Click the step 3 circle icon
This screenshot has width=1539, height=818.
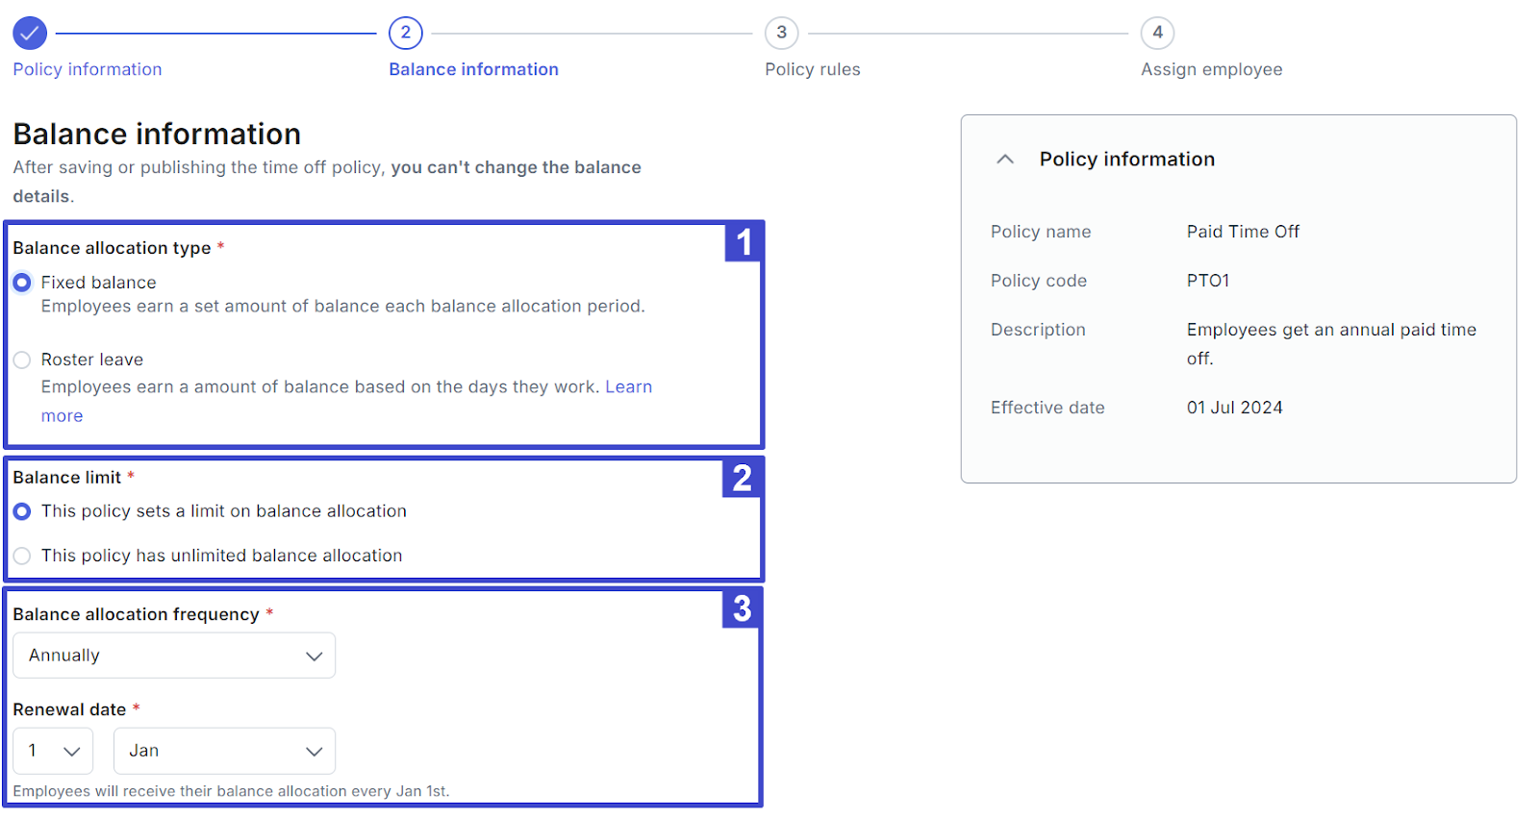coord(781,34)
